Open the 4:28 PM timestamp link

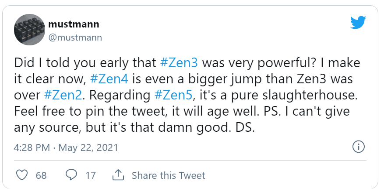[32, 147]
